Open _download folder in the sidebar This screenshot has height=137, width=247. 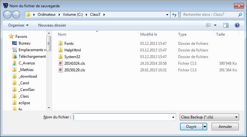(28, 76)
